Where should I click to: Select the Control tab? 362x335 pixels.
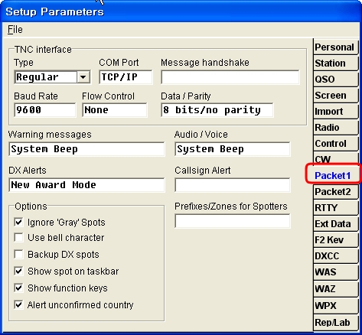tap(335, 144)
